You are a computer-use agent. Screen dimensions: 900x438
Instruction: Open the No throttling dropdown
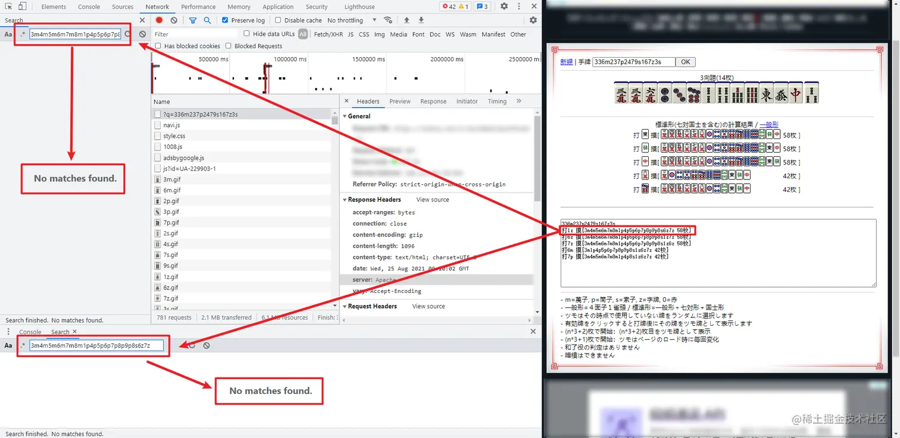352,20
